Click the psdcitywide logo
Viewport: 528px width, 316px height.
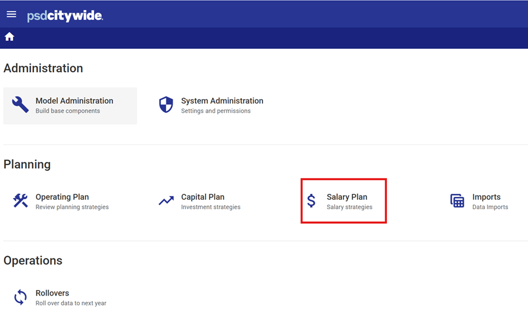(65, 15)
